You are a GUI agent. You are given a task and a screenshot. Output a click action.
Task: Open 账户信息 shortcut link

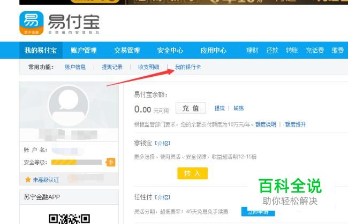pyautogui.click(x=75, y=67)
